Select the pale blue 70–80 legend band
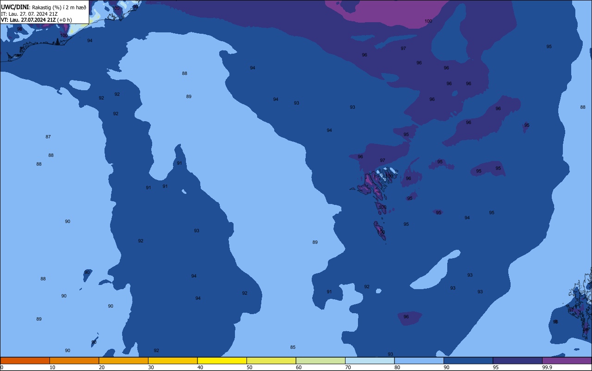The width and height of the screenshot is (592, 371). 370,360
